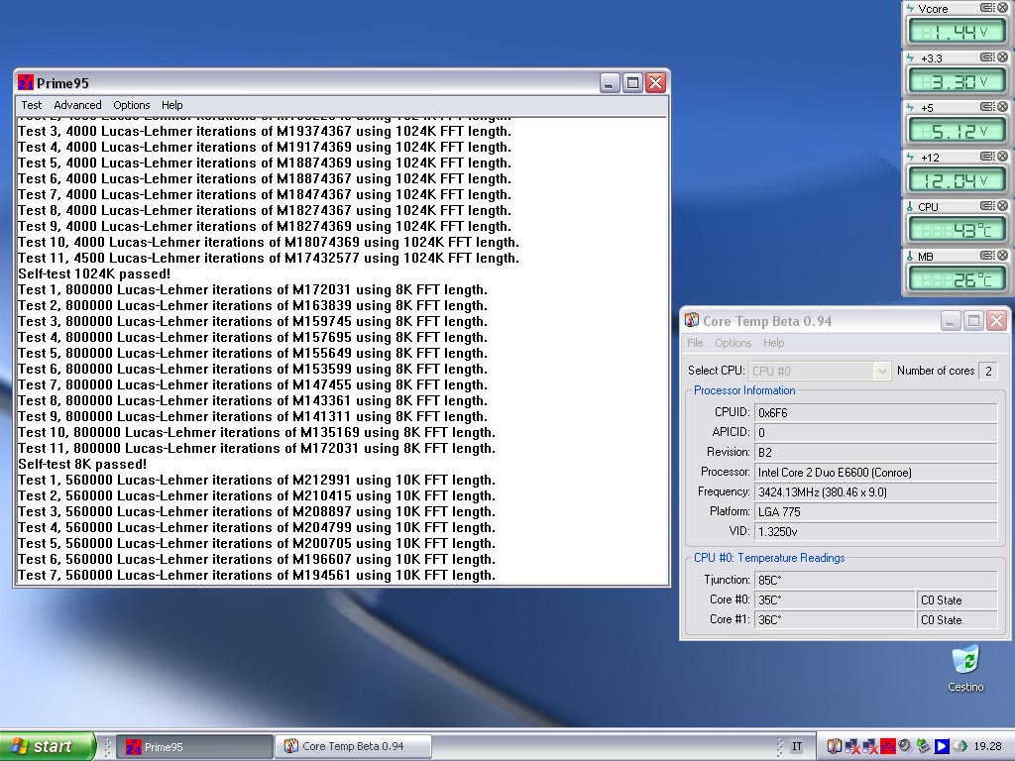
Task: Maximize the Prime95 window
Action: tap(632, 83)
